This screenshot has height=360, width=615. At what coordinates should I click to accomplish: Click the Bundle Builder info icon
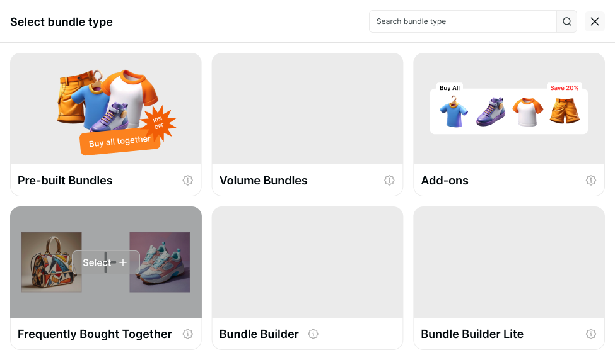pos(313,334)
